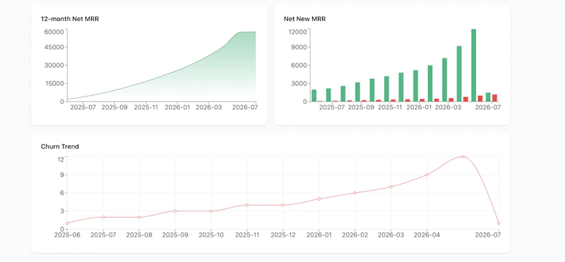Click the 9 y-axis label in Churn Trend
The image size is (565, 262).
pyautogui.click(x=62, y=175)
